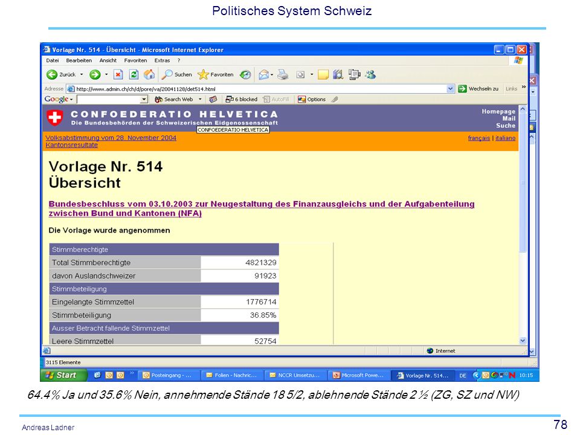Select the 4821329 Total Stimmberechtigte value
The height and width of the screenshot is (435, 580).
point(261,263)
